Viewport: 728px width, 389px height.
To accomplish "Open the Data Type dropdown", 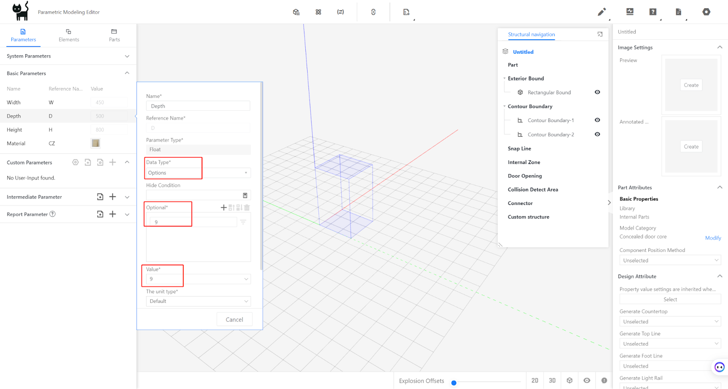I will pos(198,173).
